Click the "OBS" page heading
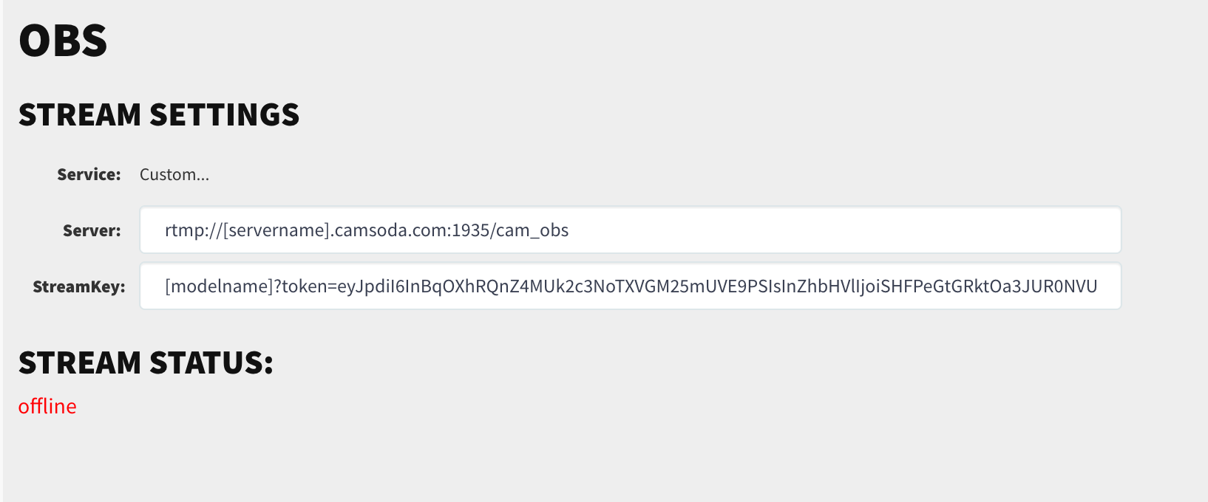The image size is (1208, 502). point(63,41)
